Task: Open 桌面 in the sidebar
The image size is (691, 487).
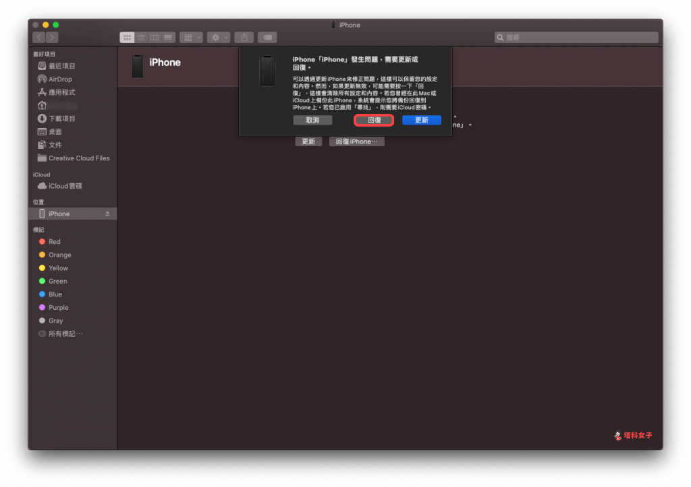Action: click(73, 132)
